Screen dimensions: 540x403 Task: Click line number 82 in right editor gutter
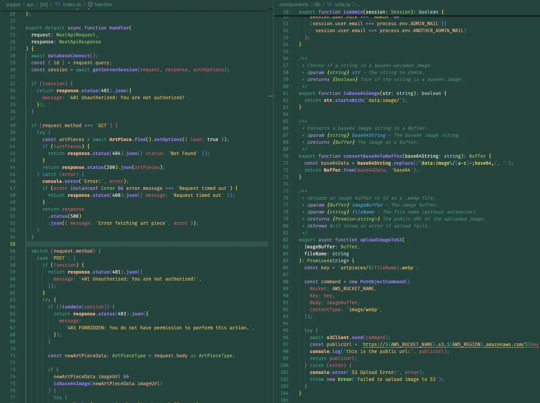[286, 240]
